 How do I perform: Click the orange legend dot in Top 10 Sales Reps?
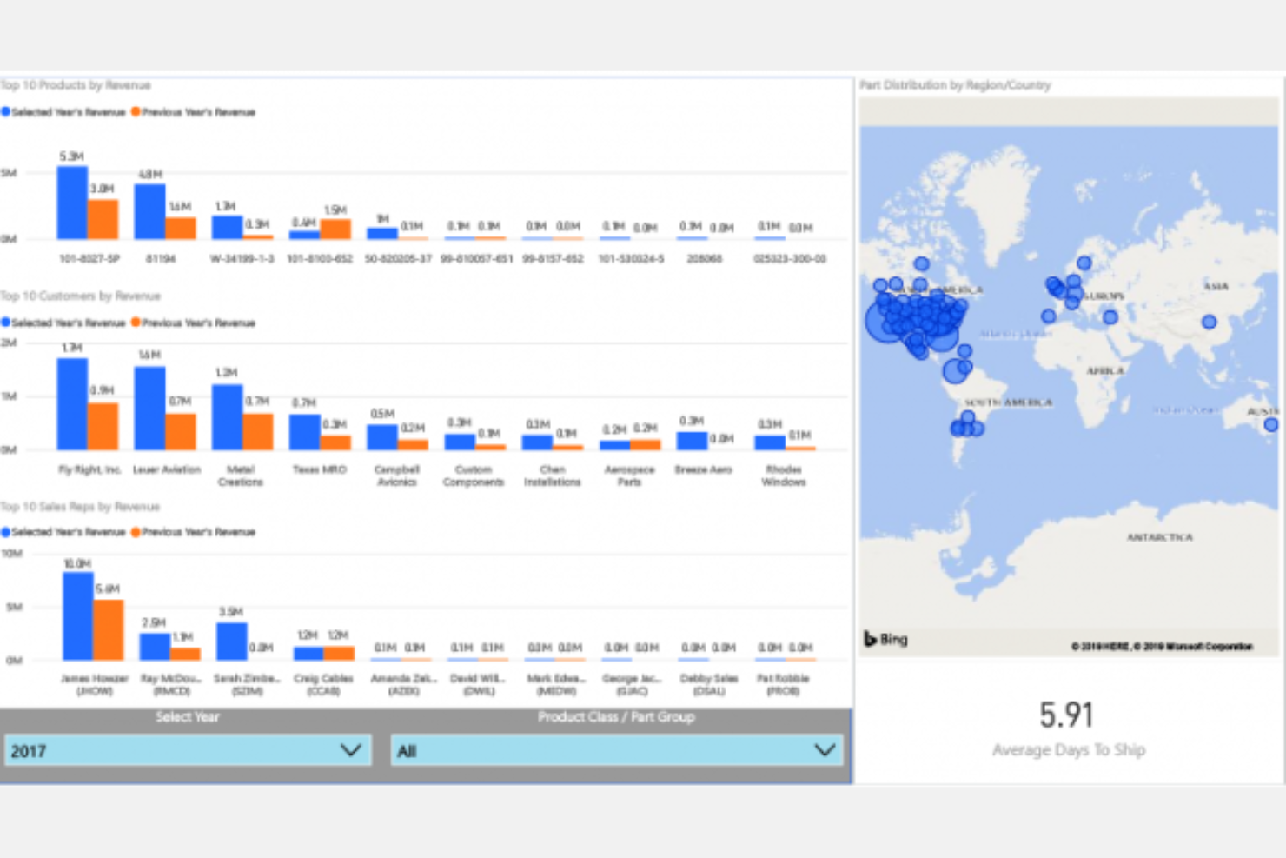click(x=136, y=532)
